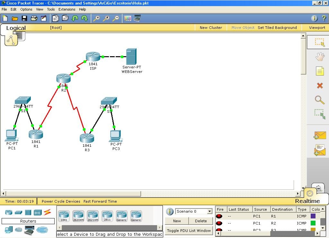Pick the 2811 router model
Screen dimensions: 329x238
pos(107,216)
